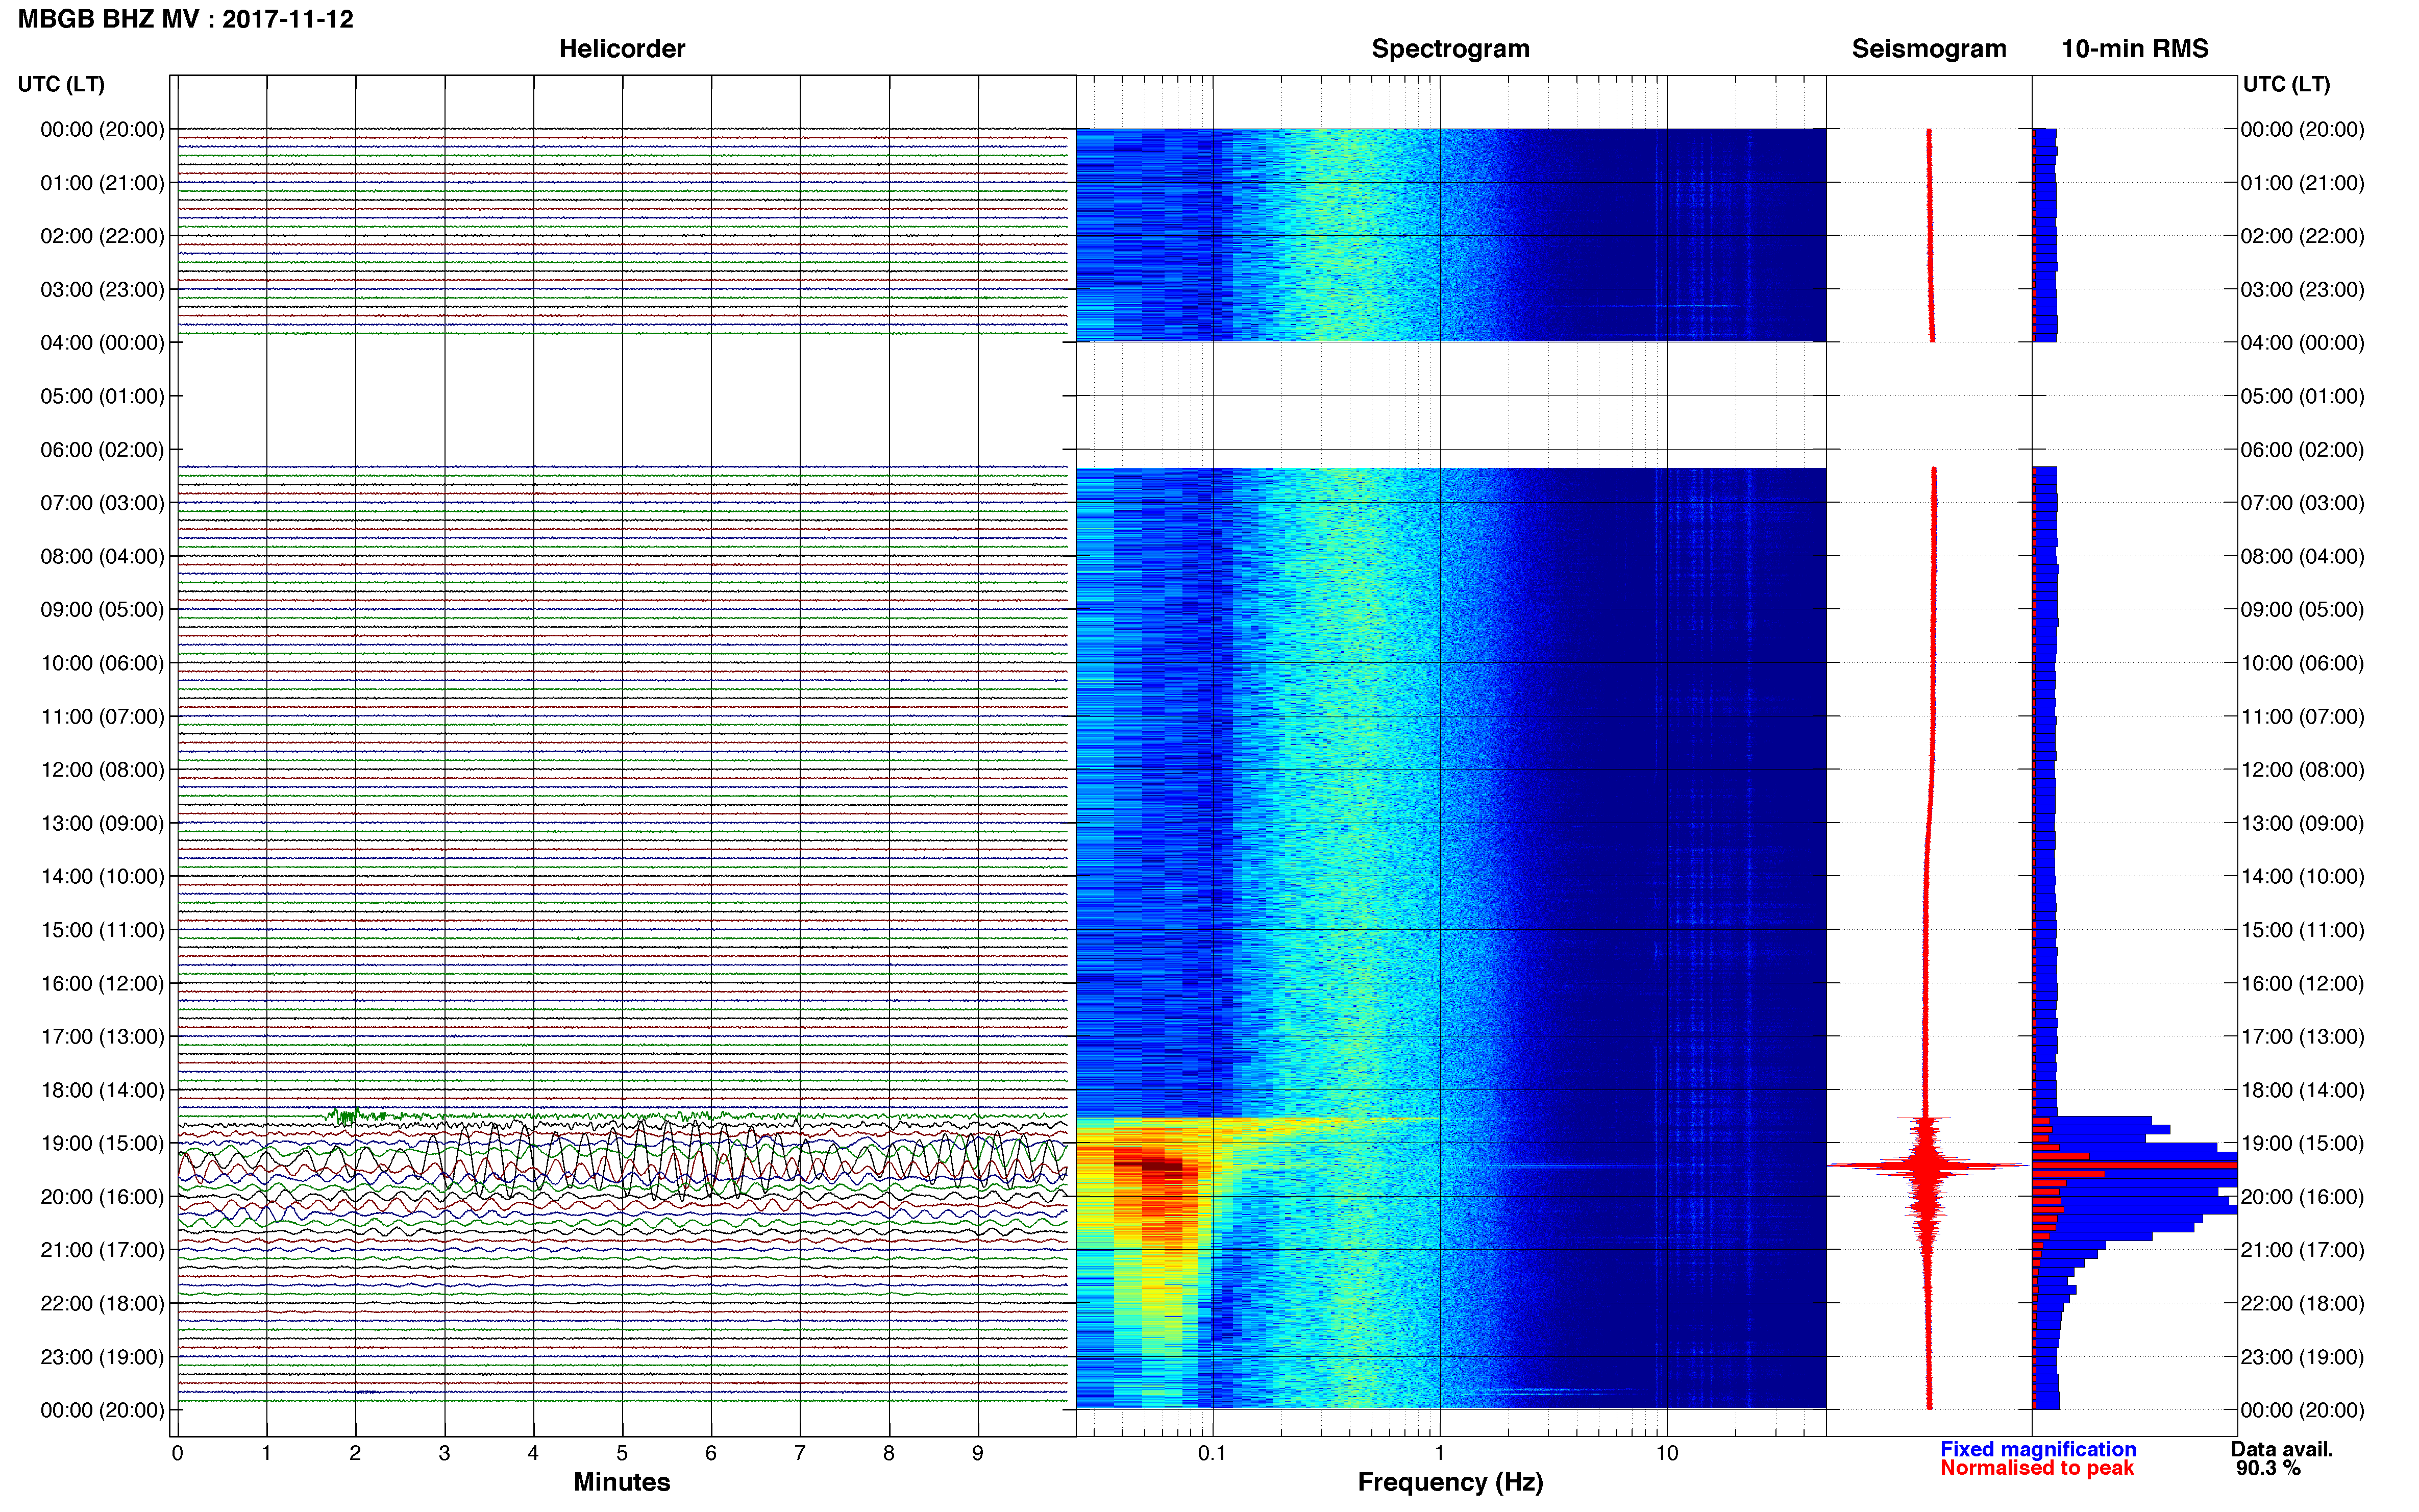
Task: Click the Helicorder panel heading
Action: [622, 49]
